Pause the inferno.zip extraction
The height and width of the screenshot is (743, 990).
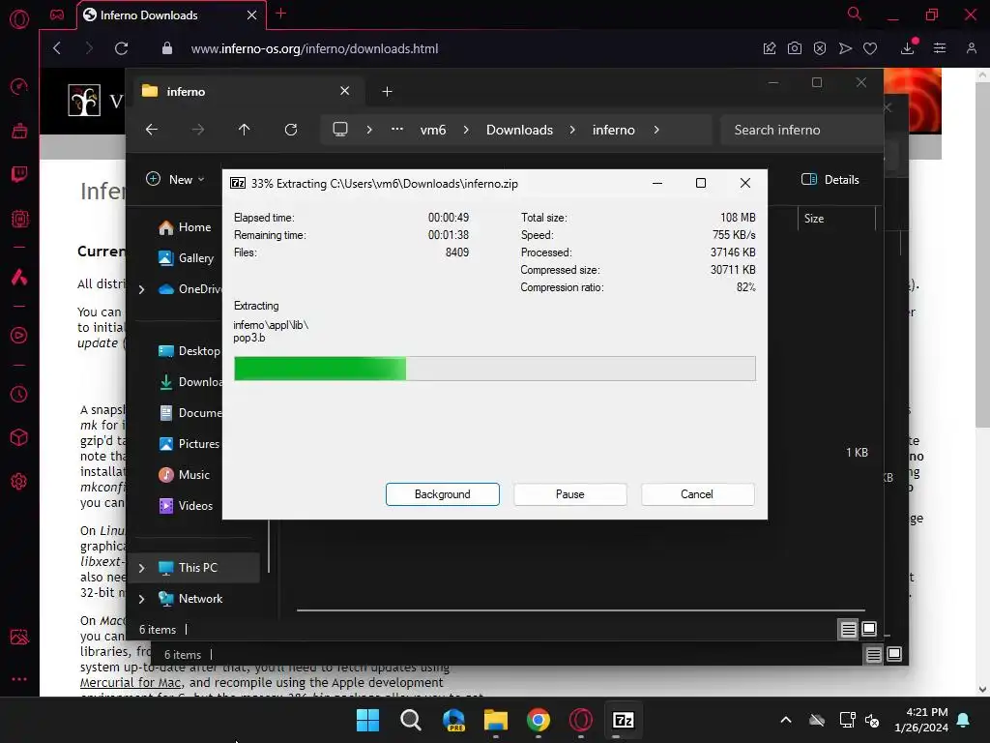click(x=569, y=494)
